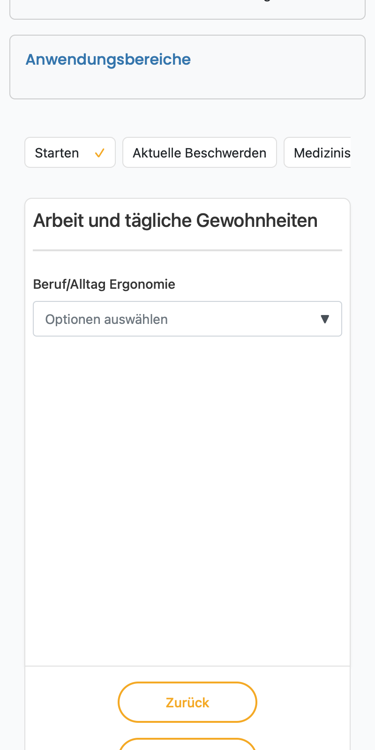Open the Optionen auswählen dropdown

[187, 319]
